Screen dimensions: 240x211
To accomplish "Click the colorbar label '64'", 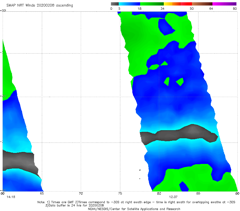I will point(211,8).
